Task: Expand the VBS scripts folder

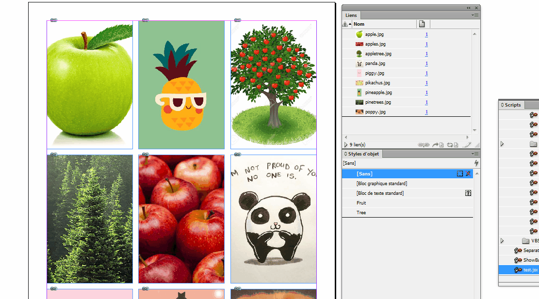Action: point(502,241)
